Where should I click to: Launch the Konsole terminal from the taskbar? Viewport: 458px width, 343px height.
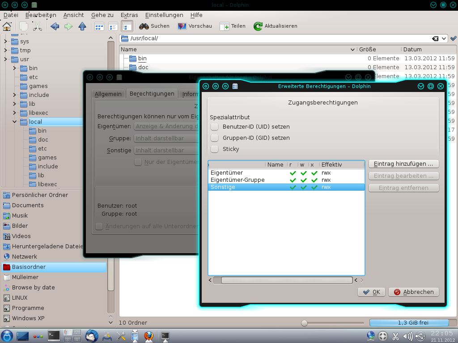[54, 336]
